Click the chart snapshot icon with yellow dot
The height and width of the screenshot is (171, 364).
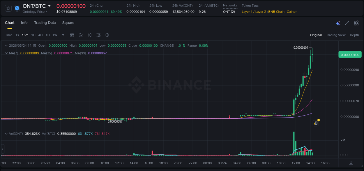tap(316, 123)
